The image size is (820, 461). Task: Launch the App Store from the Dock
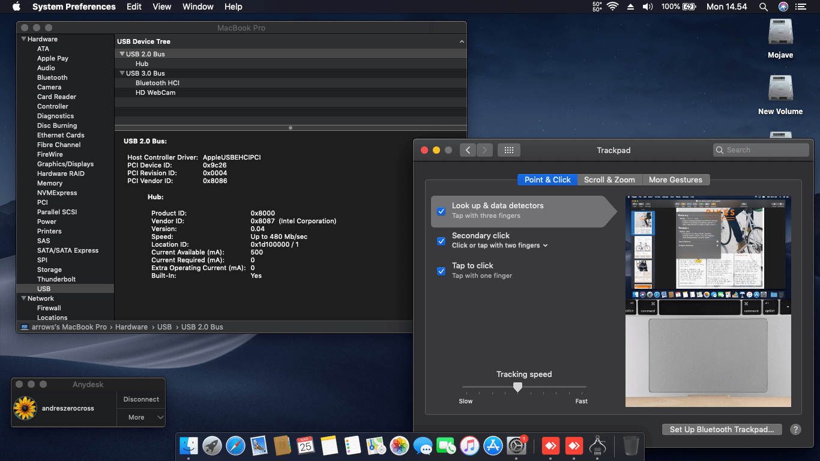(x=492, y=446)
